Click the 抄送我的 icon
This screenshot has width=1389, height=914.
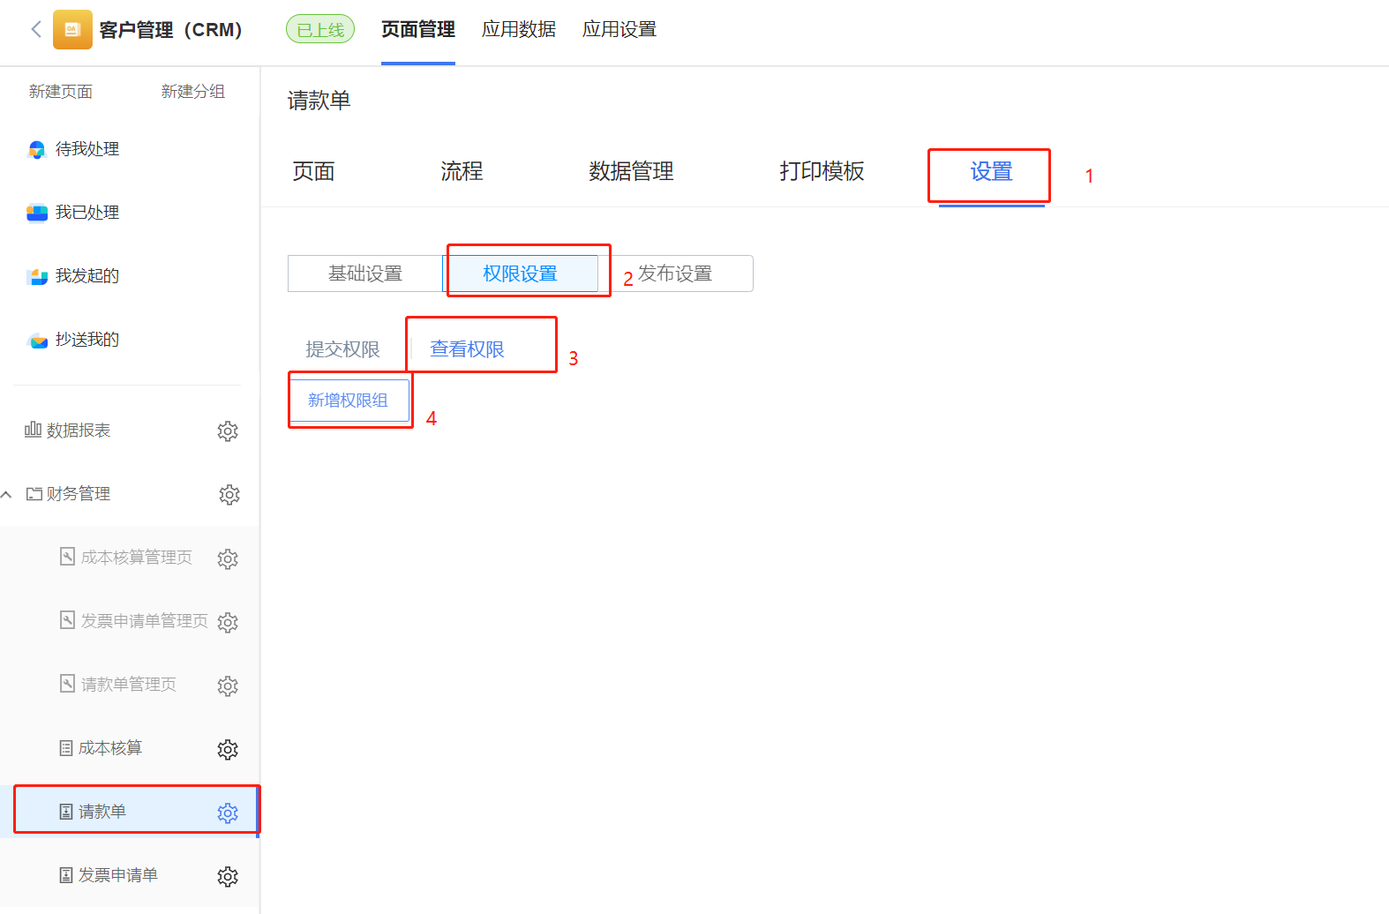click(37, 340)
